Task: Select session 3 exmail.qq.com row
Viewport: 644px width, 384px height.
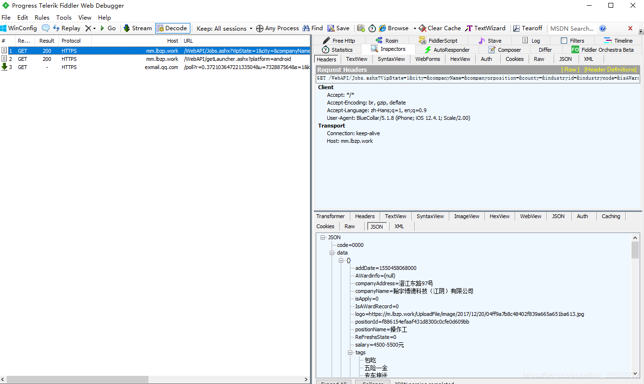Action: click(155, 67)
